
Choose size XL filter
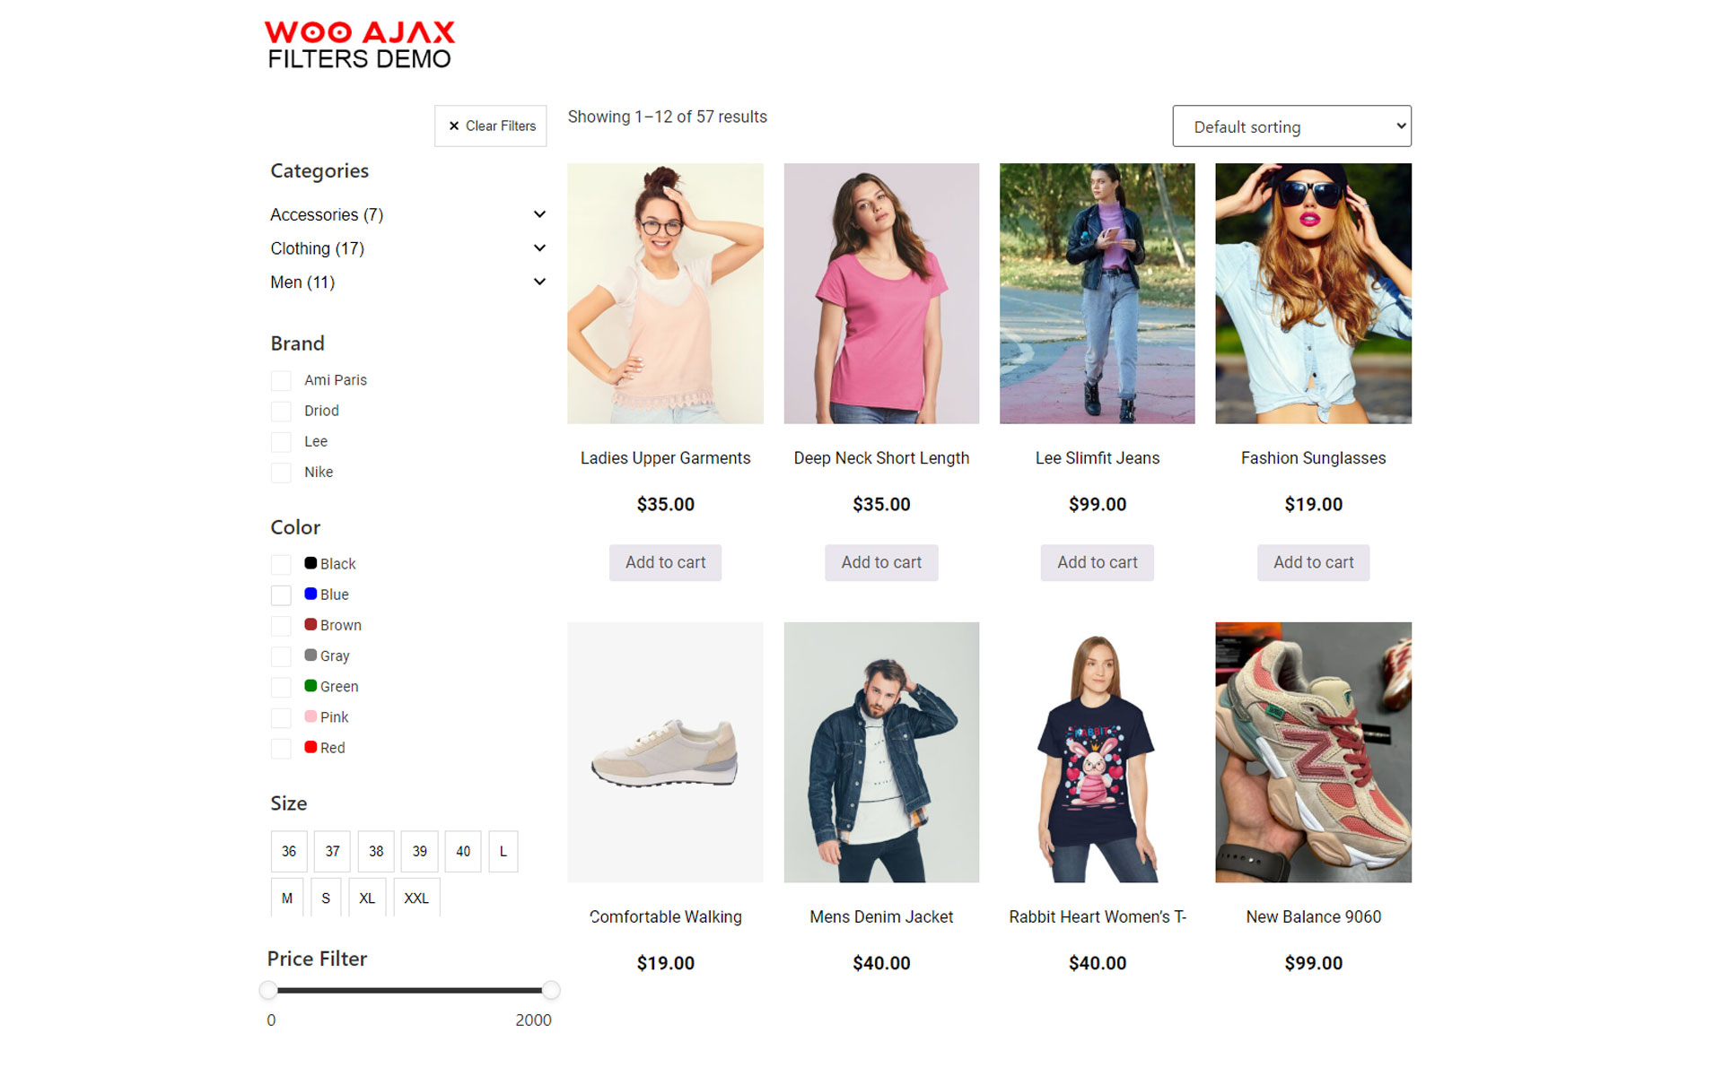point(367,898)
